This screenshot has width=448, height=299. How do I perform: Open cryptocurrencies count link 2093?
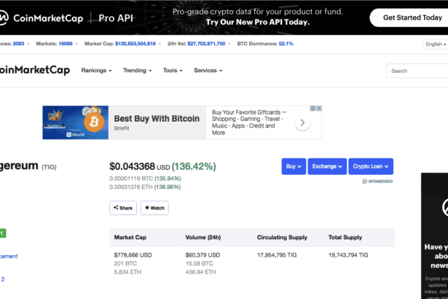[x=18, y=44]
